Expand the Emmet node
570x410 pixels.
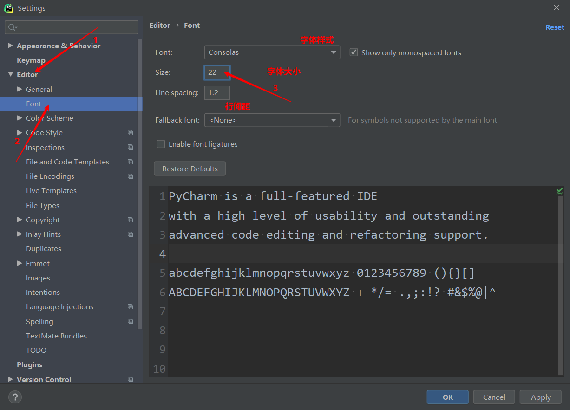20,263
